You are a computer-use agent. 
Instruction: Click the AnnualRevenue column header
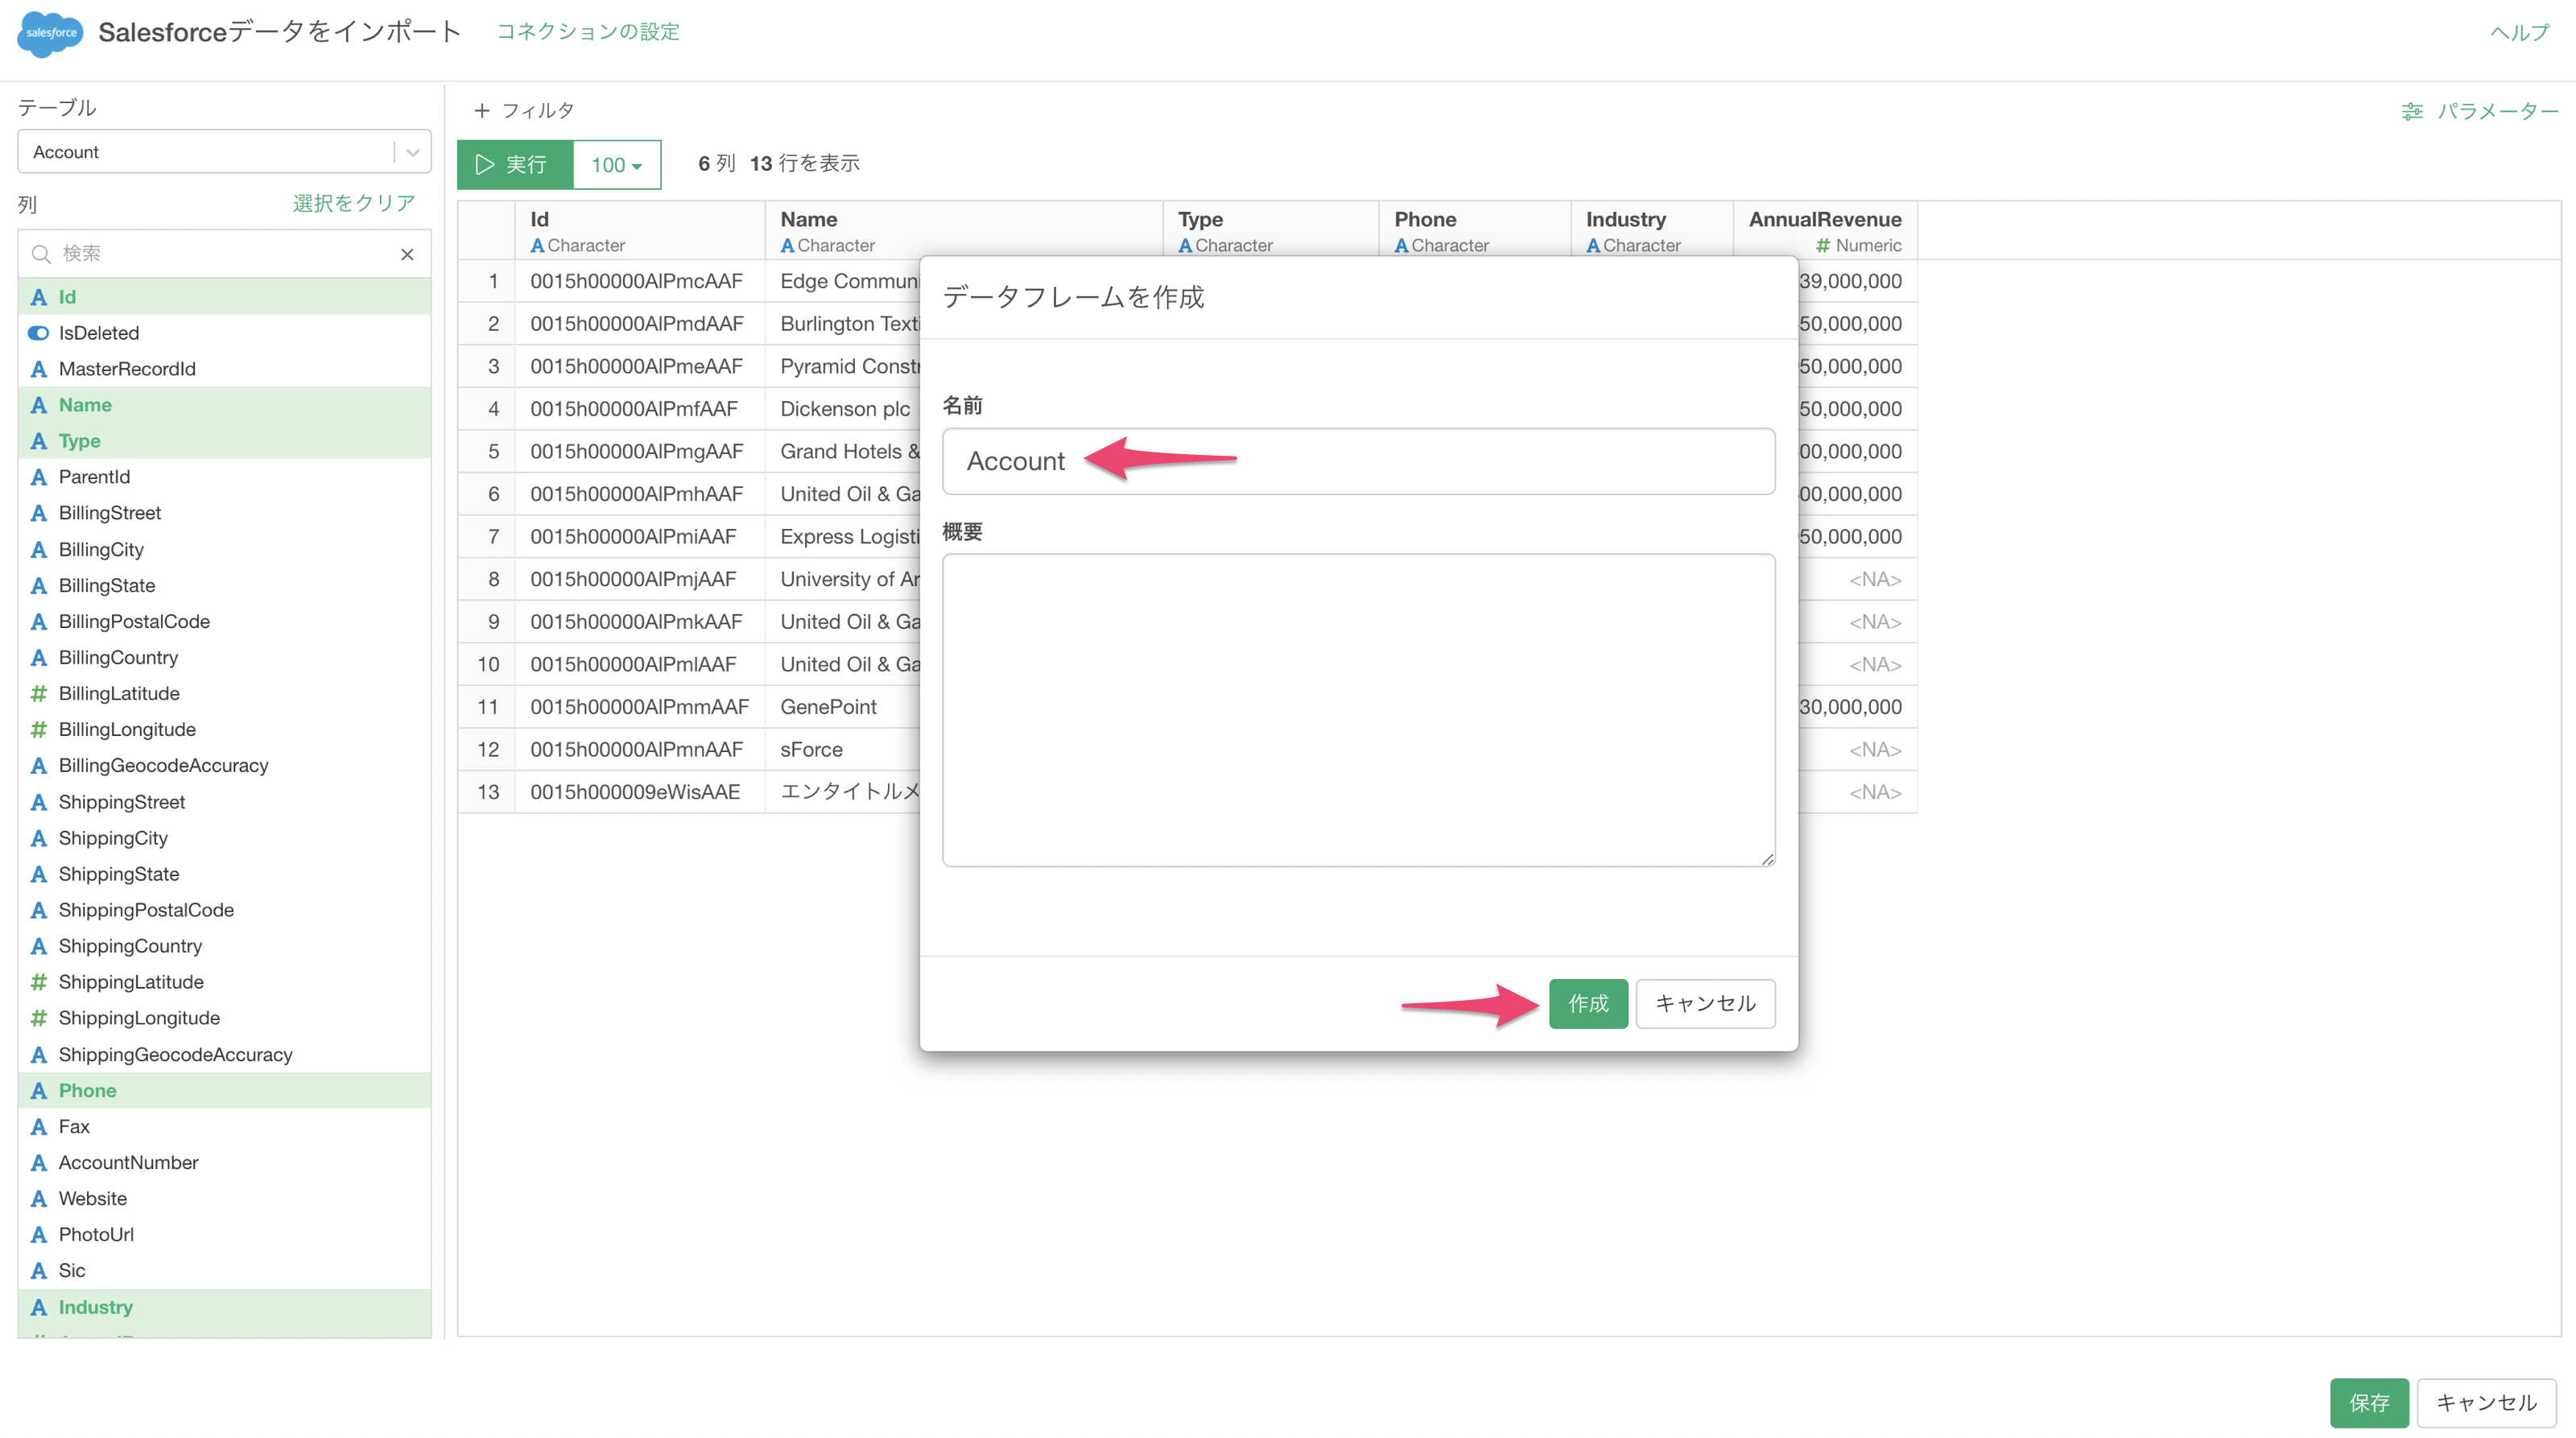(1825, 231)
